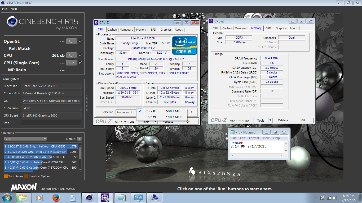This screenshot has width=362, height=203.
Task: Switch to Caches tab in front CPU-Z window
Action: (112, 30)
